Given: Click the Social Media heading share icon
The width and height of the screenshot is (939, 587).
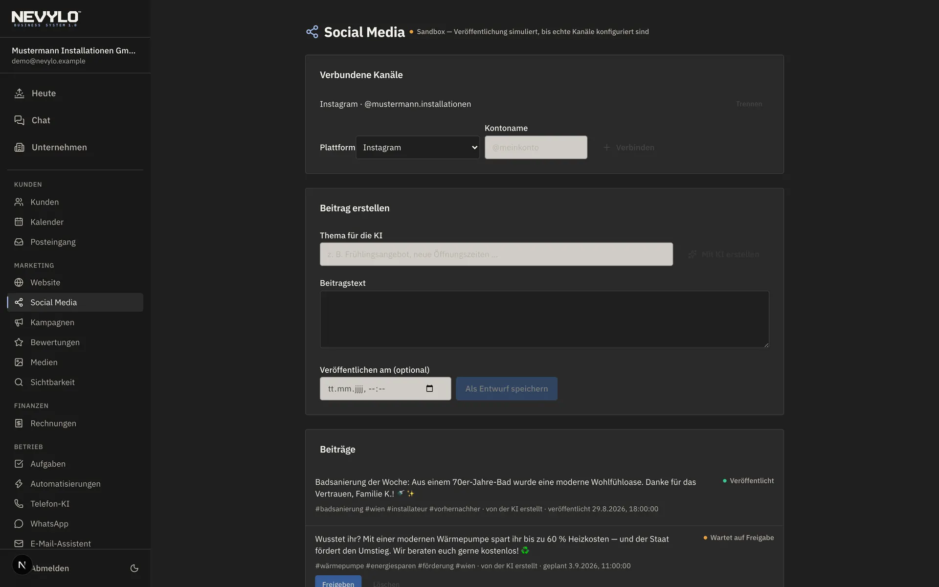Looking at the screenshot, I should [x=312, y=32].
